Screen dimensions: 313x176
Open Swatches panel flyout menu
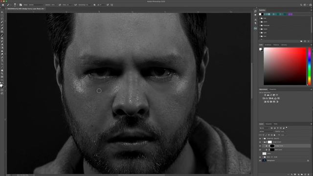tap(312, 10)
